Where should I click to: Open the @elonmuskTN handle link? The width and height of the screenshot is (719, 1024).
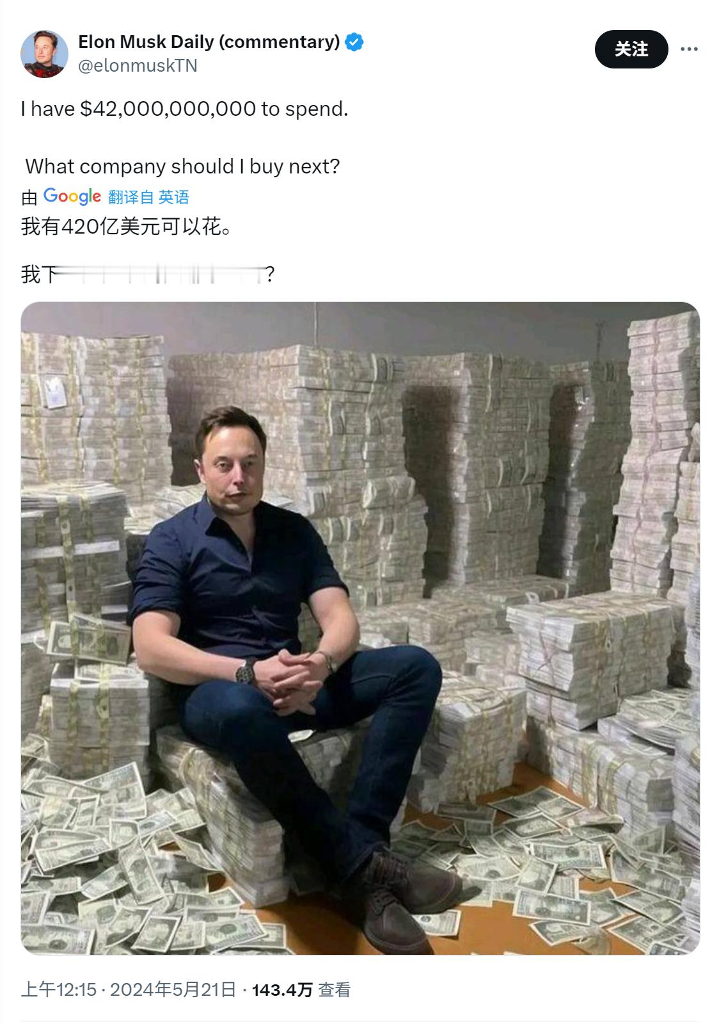[x=138, y=65]
